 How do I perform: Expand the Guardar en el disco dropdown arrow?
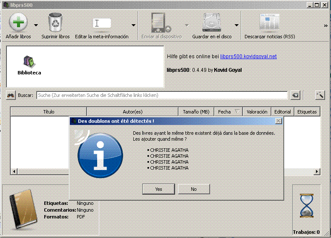pyautogui.click(x=236, y=25)
